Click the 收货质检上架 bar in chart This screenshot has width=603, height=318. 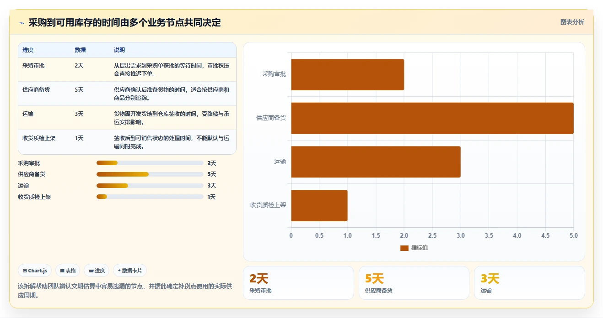(x=319, y=205)
